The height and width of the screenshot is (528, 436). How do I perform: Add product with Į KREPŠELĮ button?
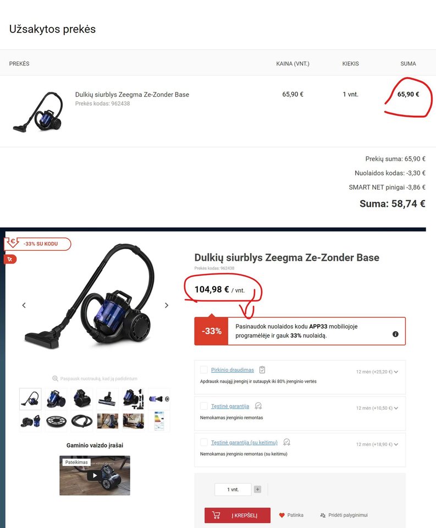(x=238, y=515)
